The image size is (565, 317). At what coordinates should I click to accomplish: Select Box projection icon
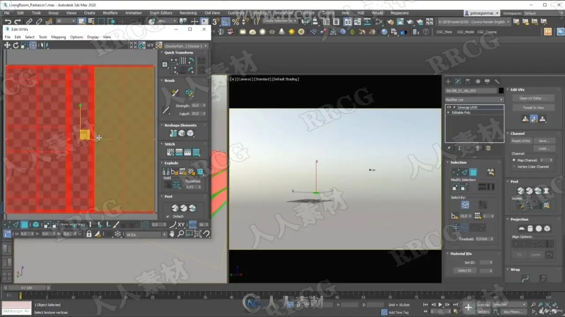pyautogui.click(x=547, y=229)
